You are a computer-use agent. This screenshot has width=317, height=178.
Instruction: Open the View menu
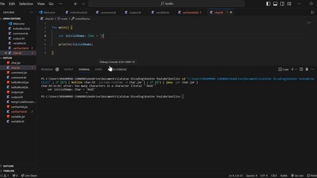coord(41,3)
